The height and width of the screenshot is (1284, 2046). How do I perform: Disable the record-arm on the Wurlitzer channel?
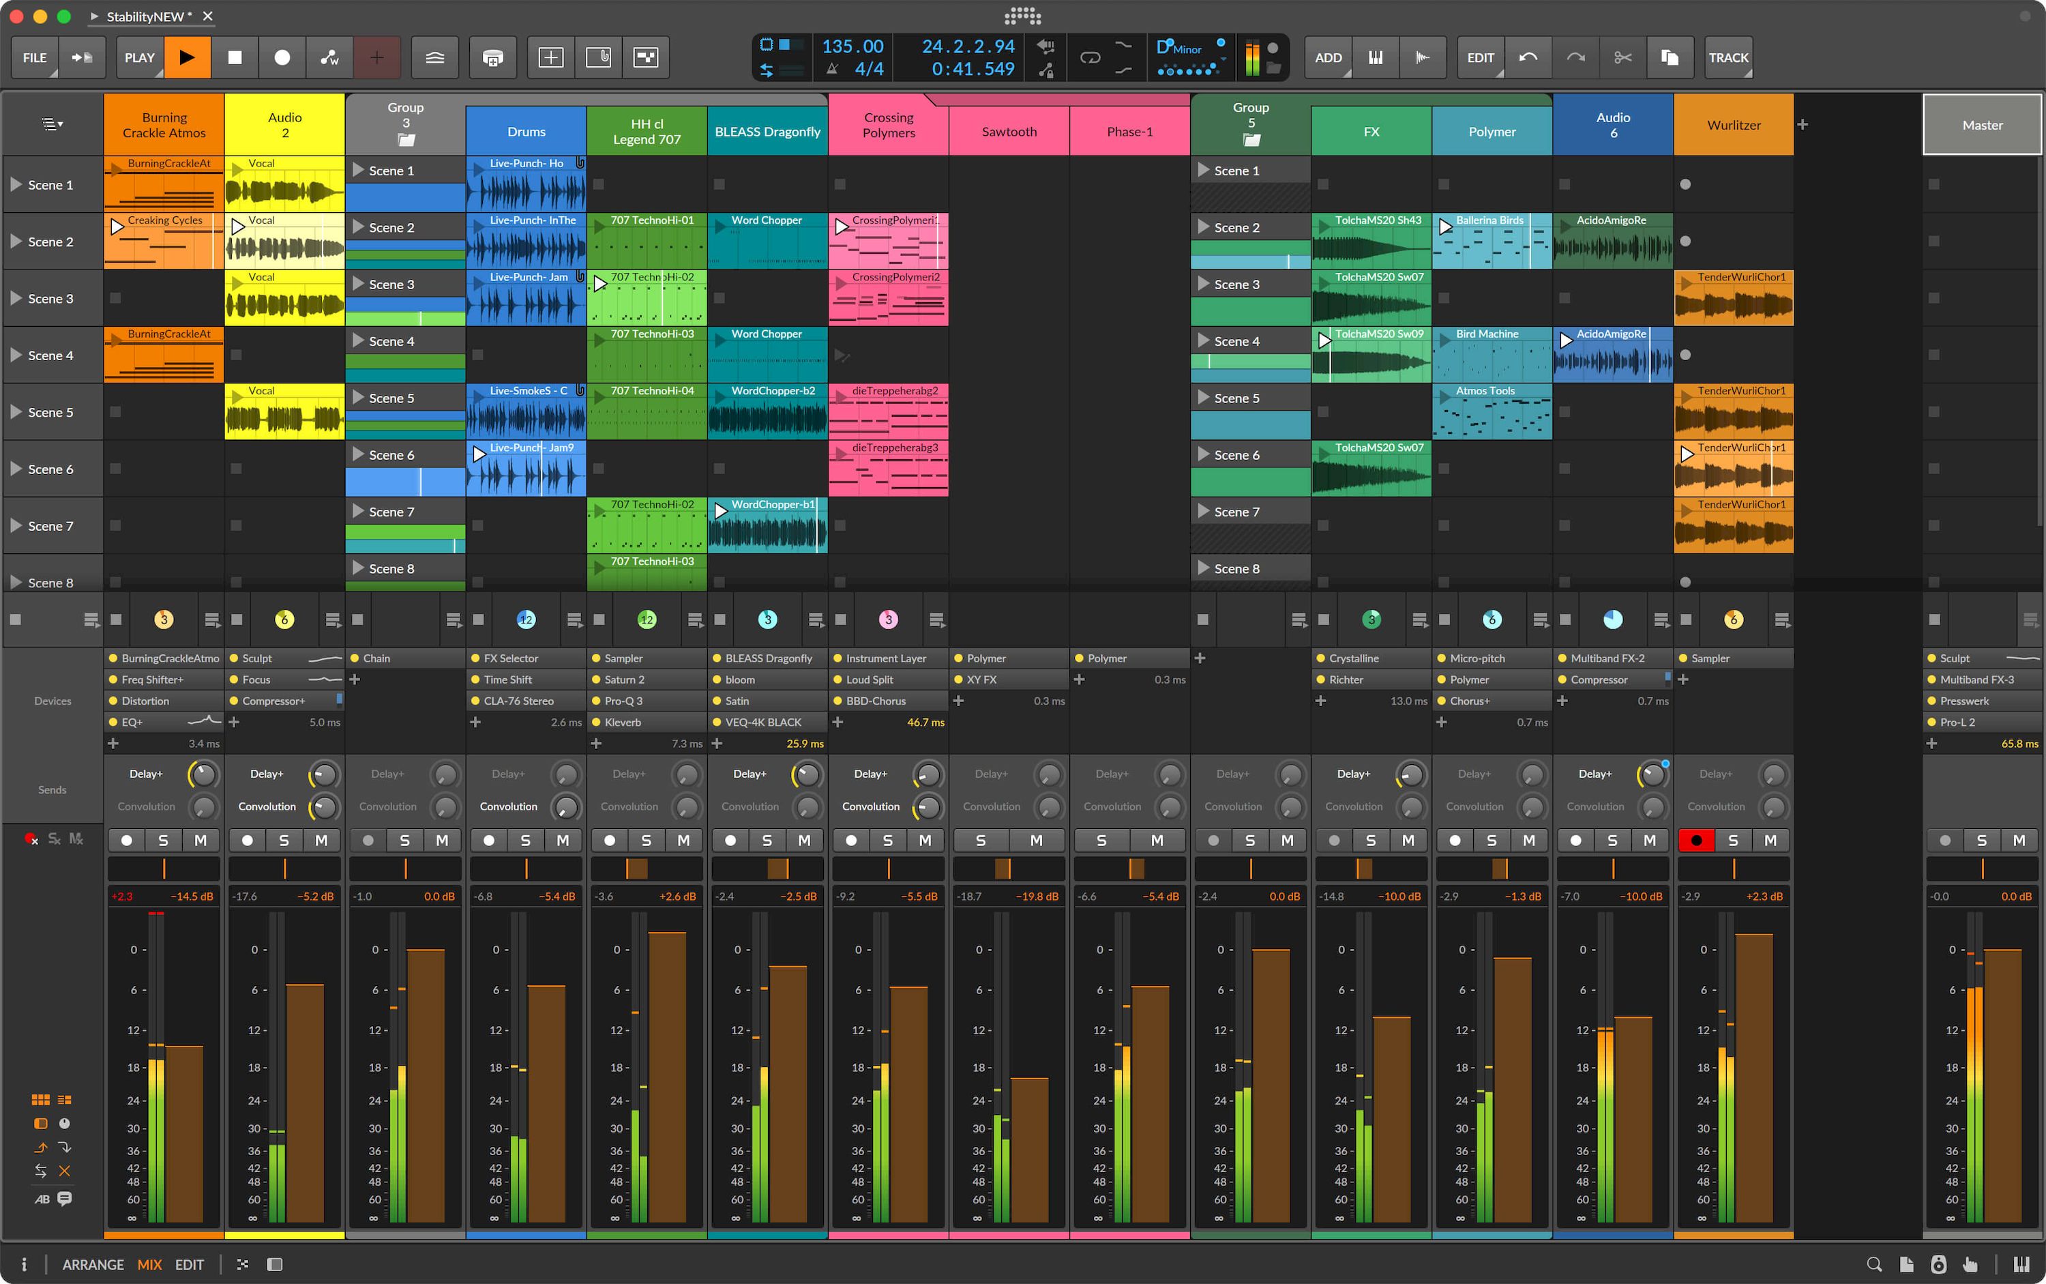(1695, 840)
